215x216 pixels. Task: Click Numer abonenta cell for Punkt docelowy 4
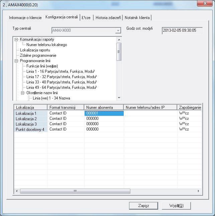[104, 129]
